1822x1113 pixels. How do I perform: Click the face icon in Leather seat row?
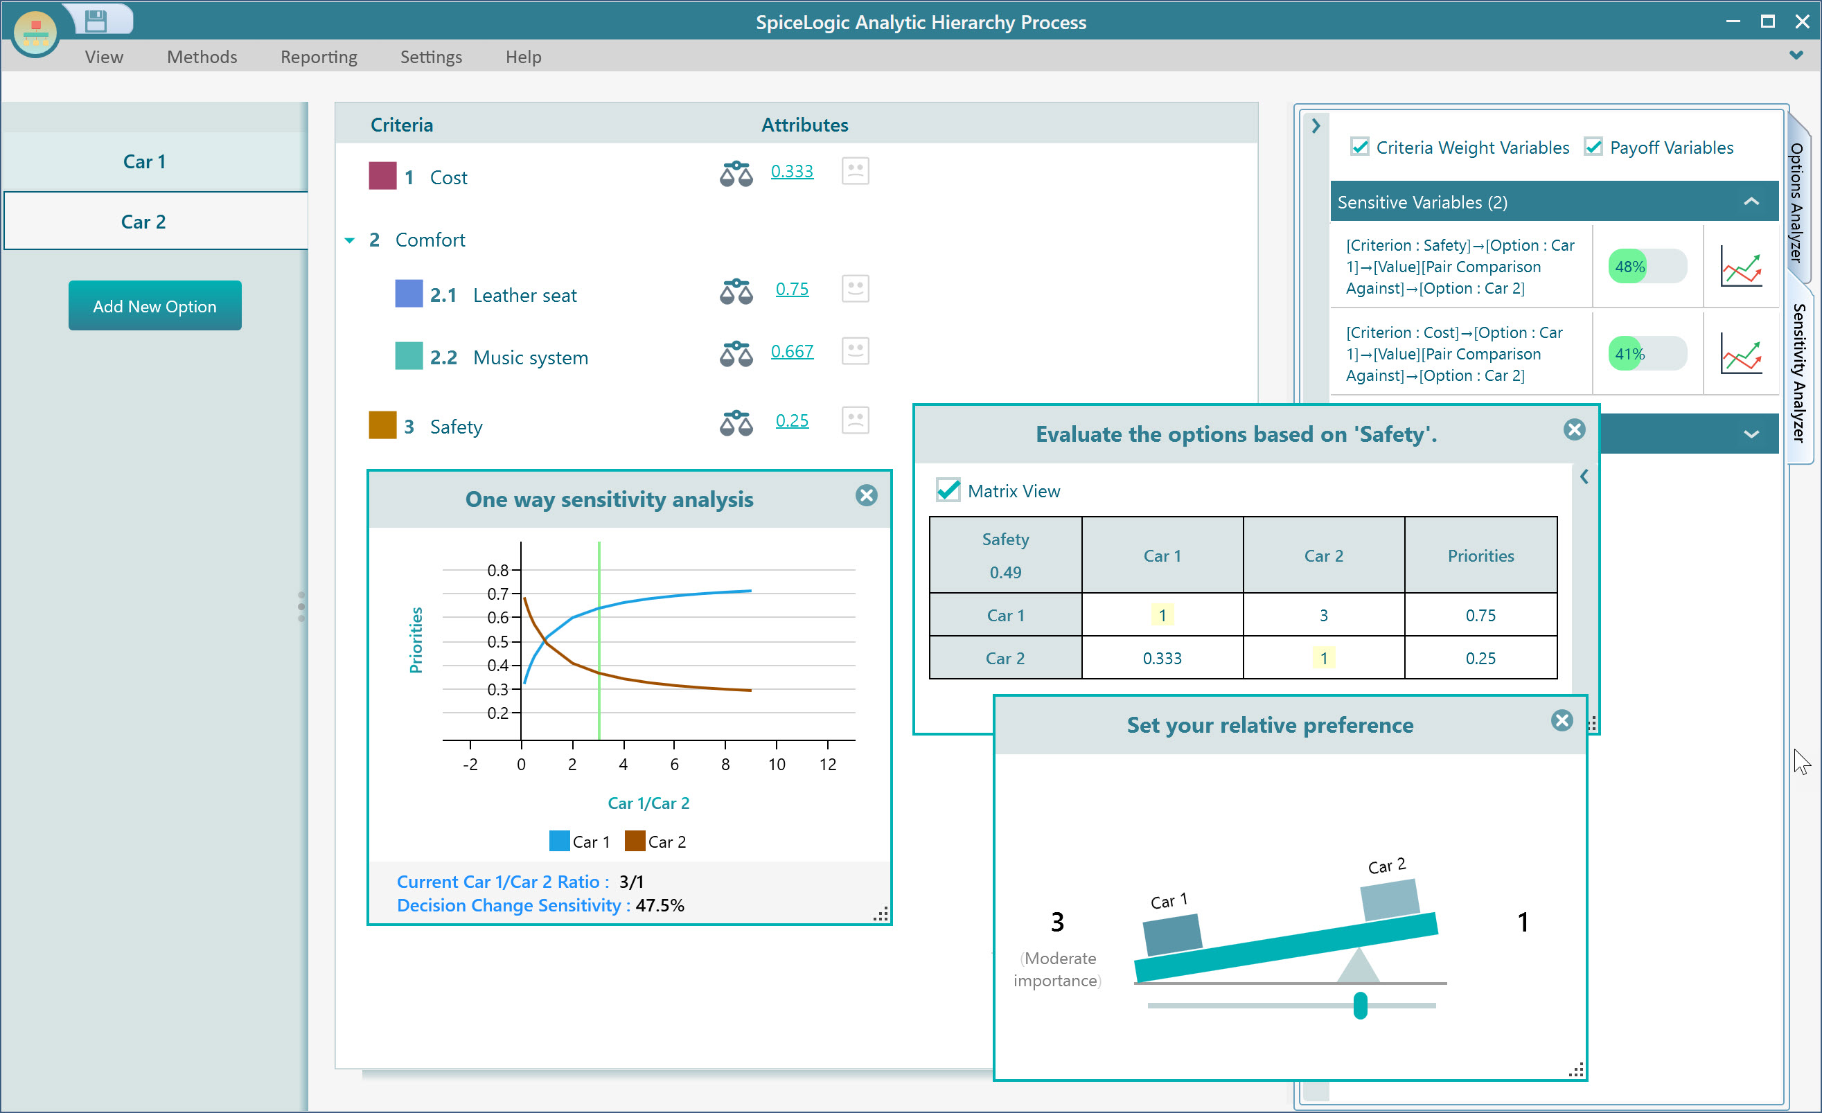(x=855, y=288)
